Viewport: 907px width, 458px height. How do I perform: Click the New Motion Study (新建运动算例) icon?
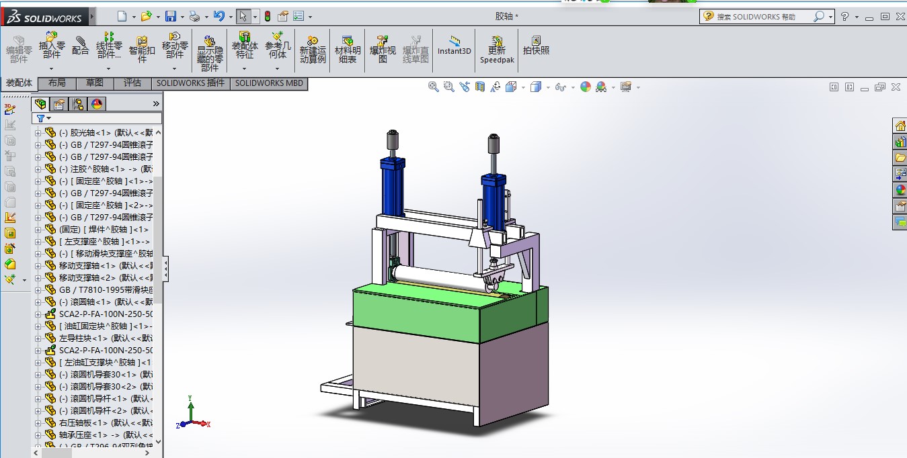[x=313, y=49]
